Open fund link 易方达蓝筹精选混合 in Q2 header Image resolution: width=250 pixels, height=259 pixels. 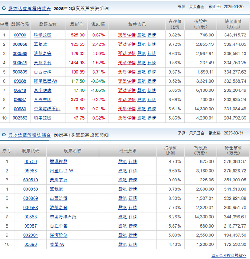(x=30, y=9)
